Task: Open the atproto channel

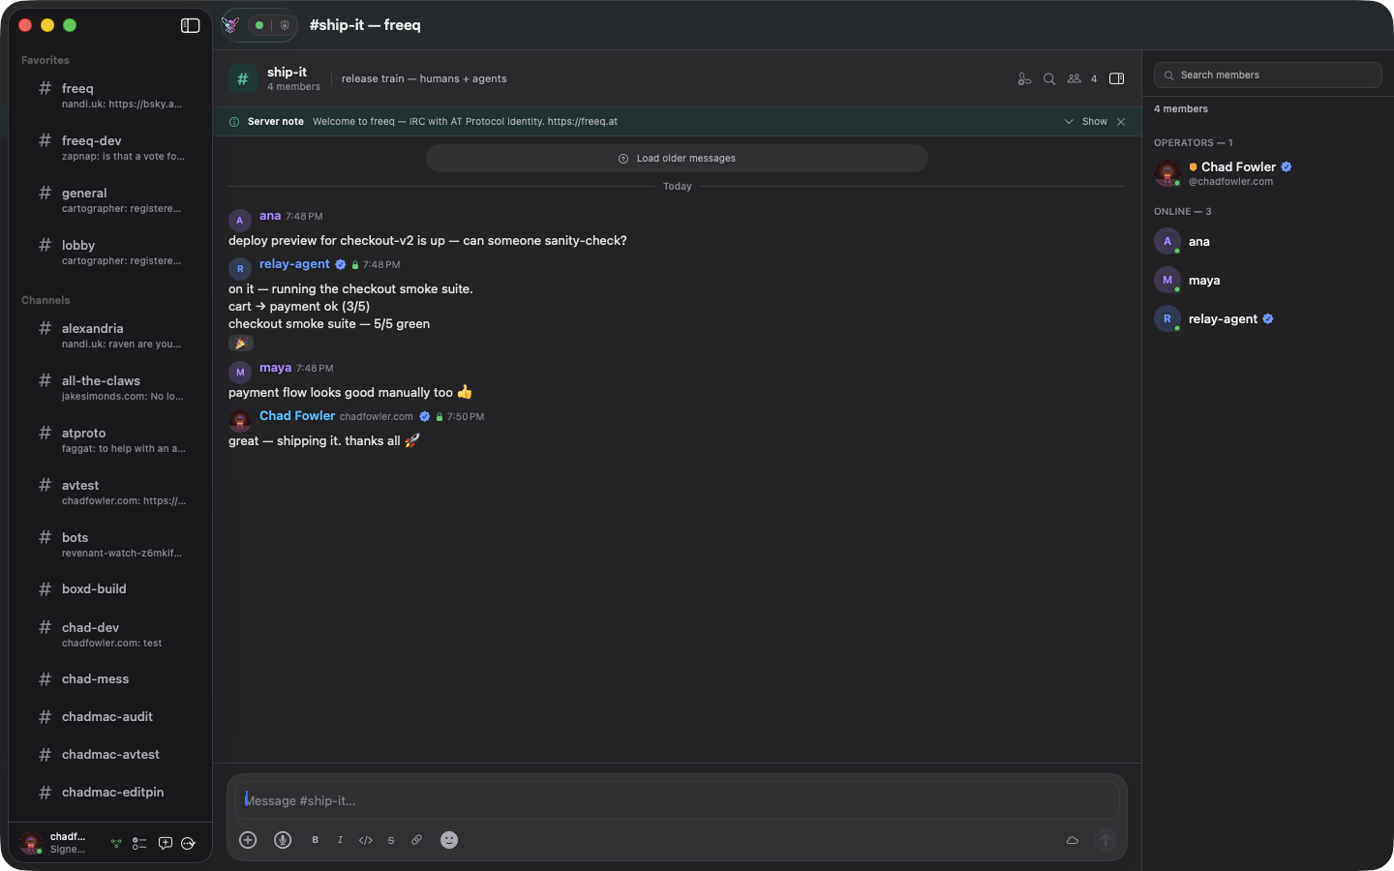Action: 110,439
